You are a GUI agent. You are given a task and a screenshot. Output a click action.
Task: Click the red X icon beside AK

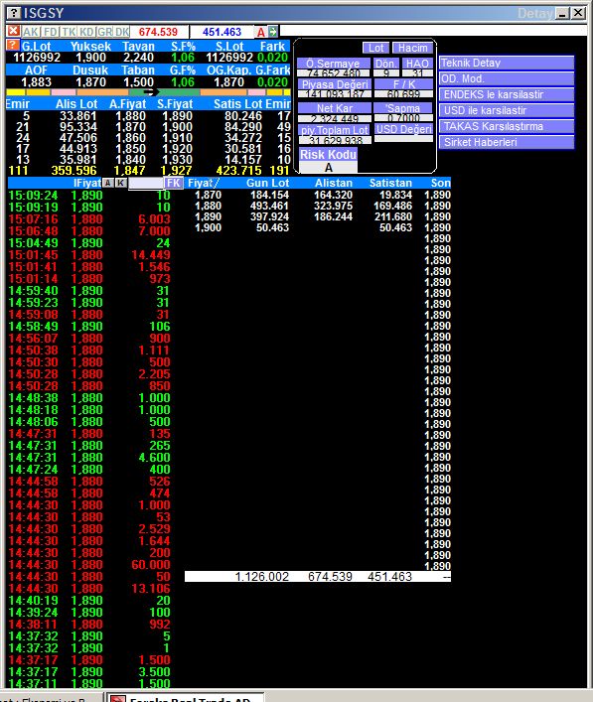click(14, 32)
